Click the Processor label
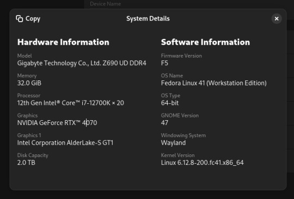 coord(29,96)
